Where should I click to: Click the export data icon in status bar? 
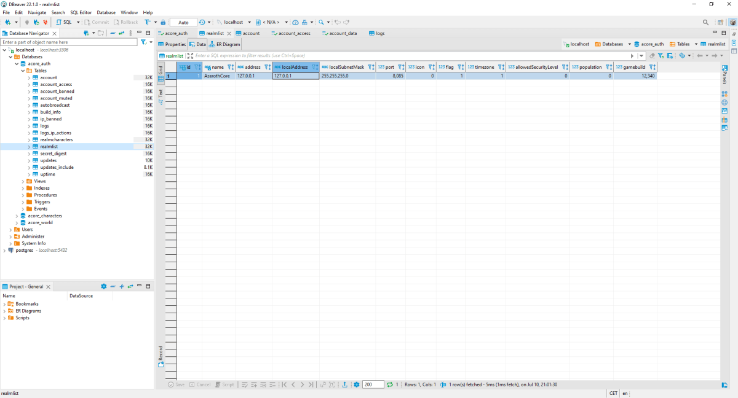click(x=344, y=384)
